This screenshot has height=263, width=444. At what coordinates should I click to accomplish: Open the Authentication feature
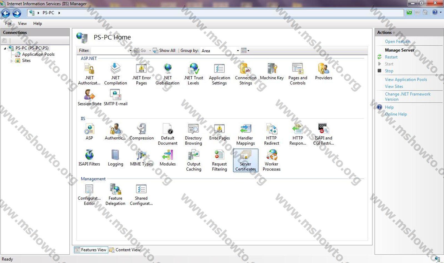115,132
